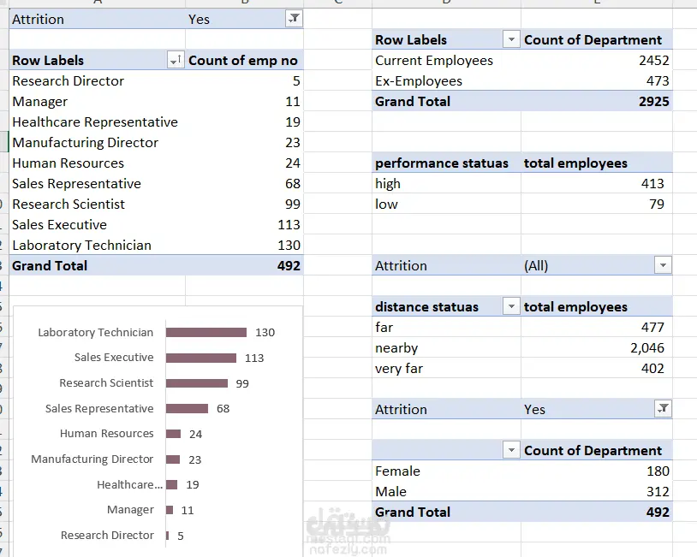This screenshot has height=557, width=697.
Task: Select the 130 data label in chart
Action: point(265,332)
